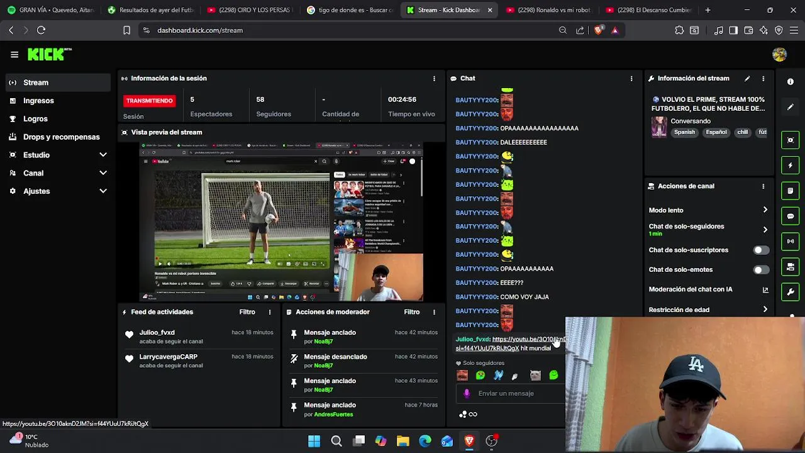Click the lightning bolt sidebar icon
Viewport: 805px width, 453px height.
791,165
